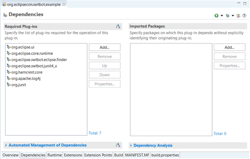Click the Total: 0 label
Screen dimensions: 250x159
[220, 134]
